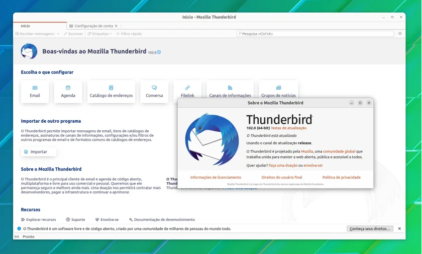Click Receber mensagens in toolbar
This screenshot has height=254, width=422.
35,34
